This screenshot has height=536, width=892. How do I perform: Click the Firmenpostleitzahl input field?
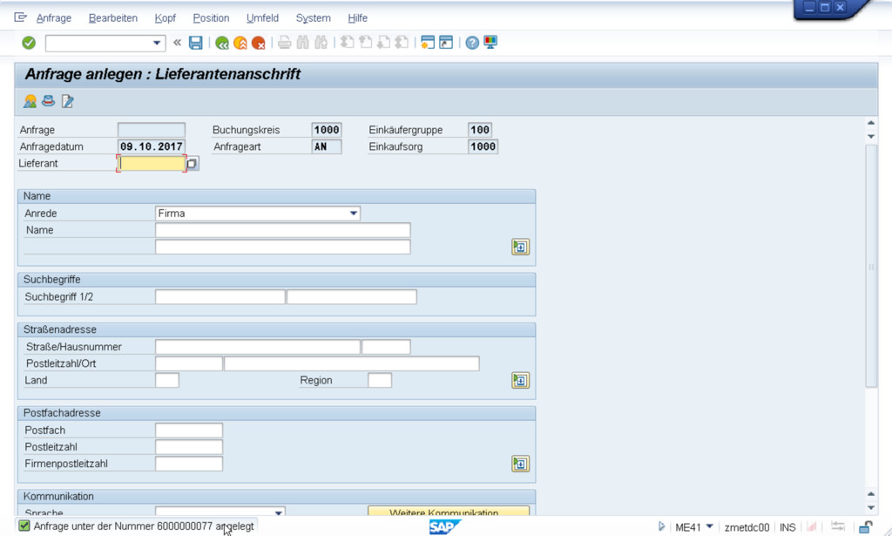coord(189,464)
